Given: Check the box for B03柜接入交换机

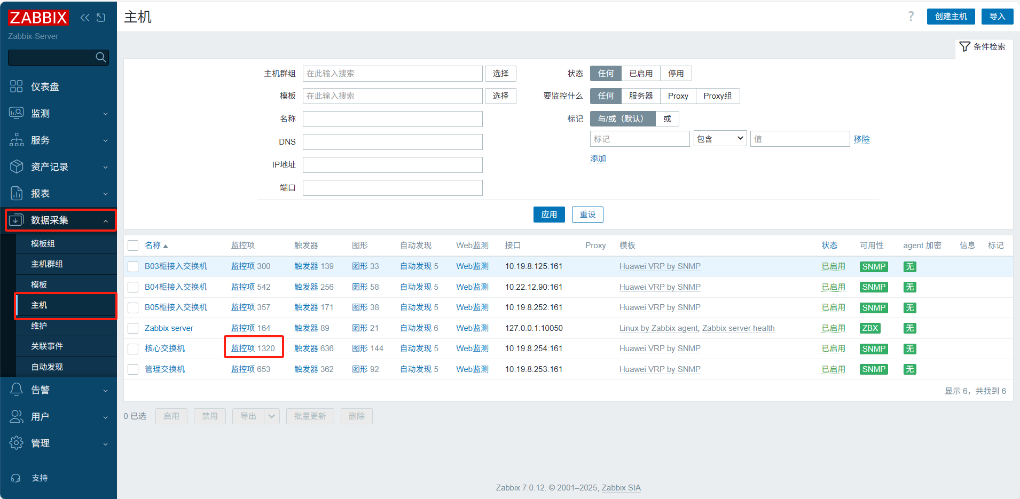Looking at the screenshot, I should [133, 266].
